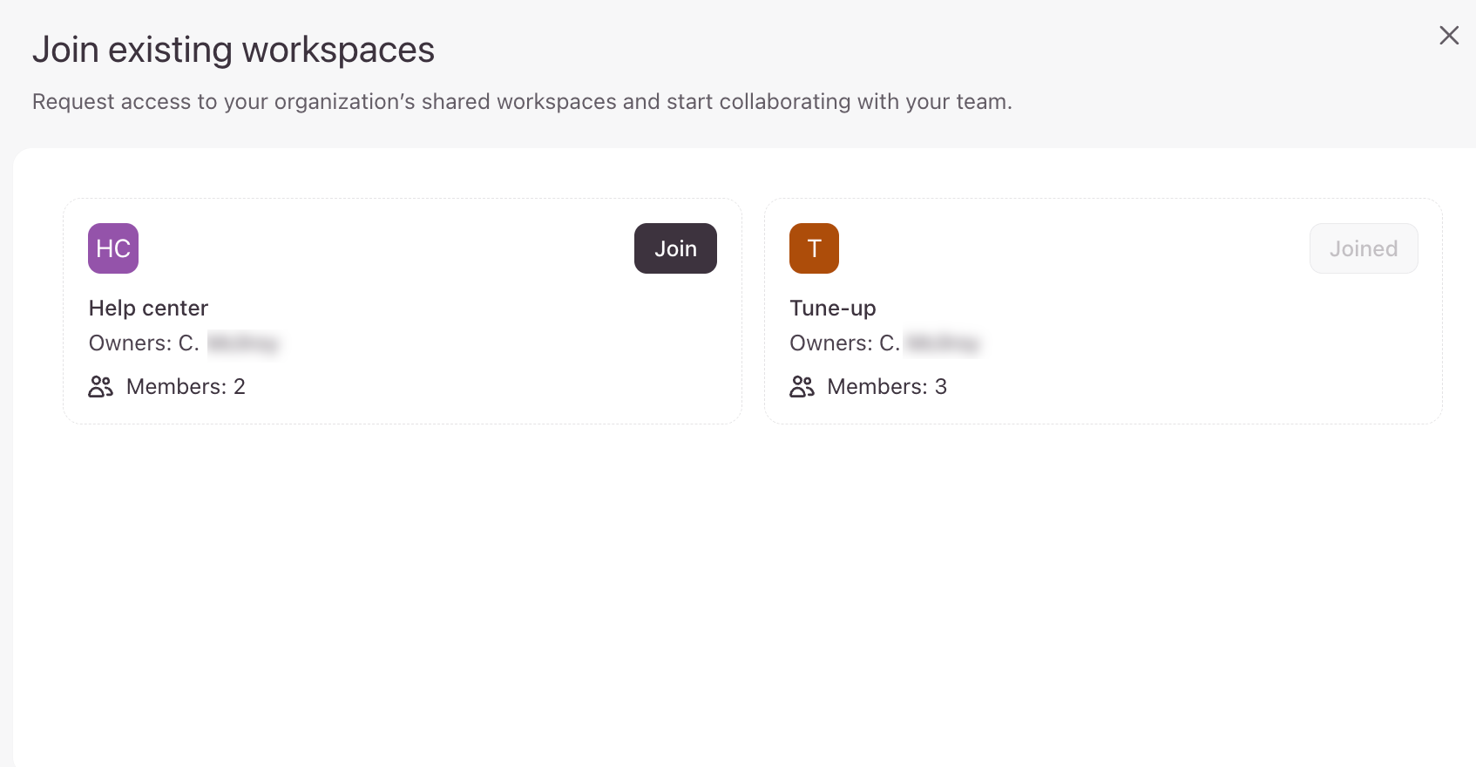The image size is (1476, 767).
Task: Select the Help center workspace name
Action: 148,309
